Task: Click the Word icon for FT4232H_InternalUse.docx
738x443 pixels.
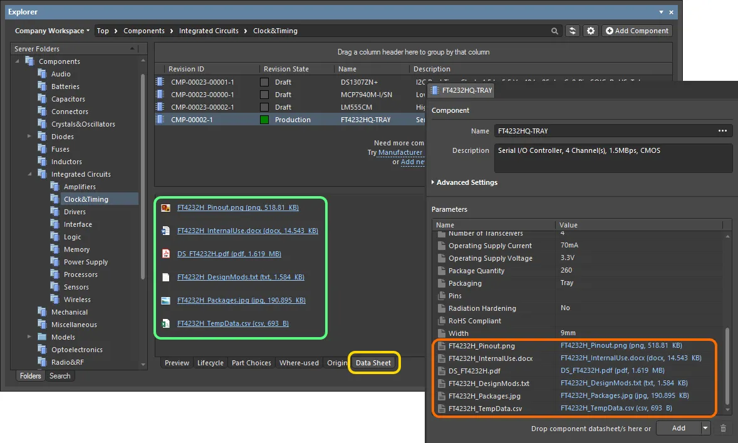Action: point(166,231)
